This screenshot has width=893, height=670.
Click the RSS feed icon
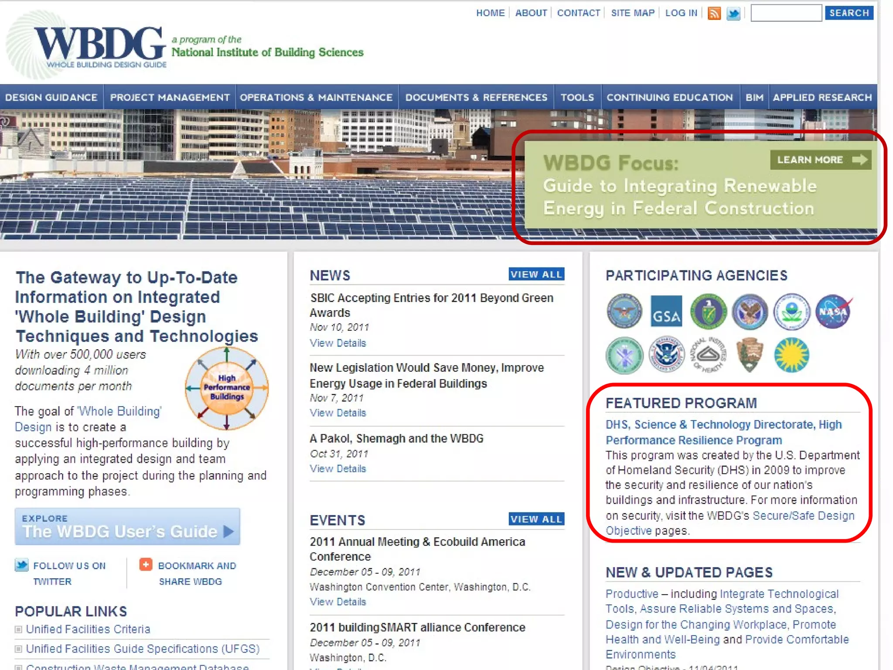714,14
